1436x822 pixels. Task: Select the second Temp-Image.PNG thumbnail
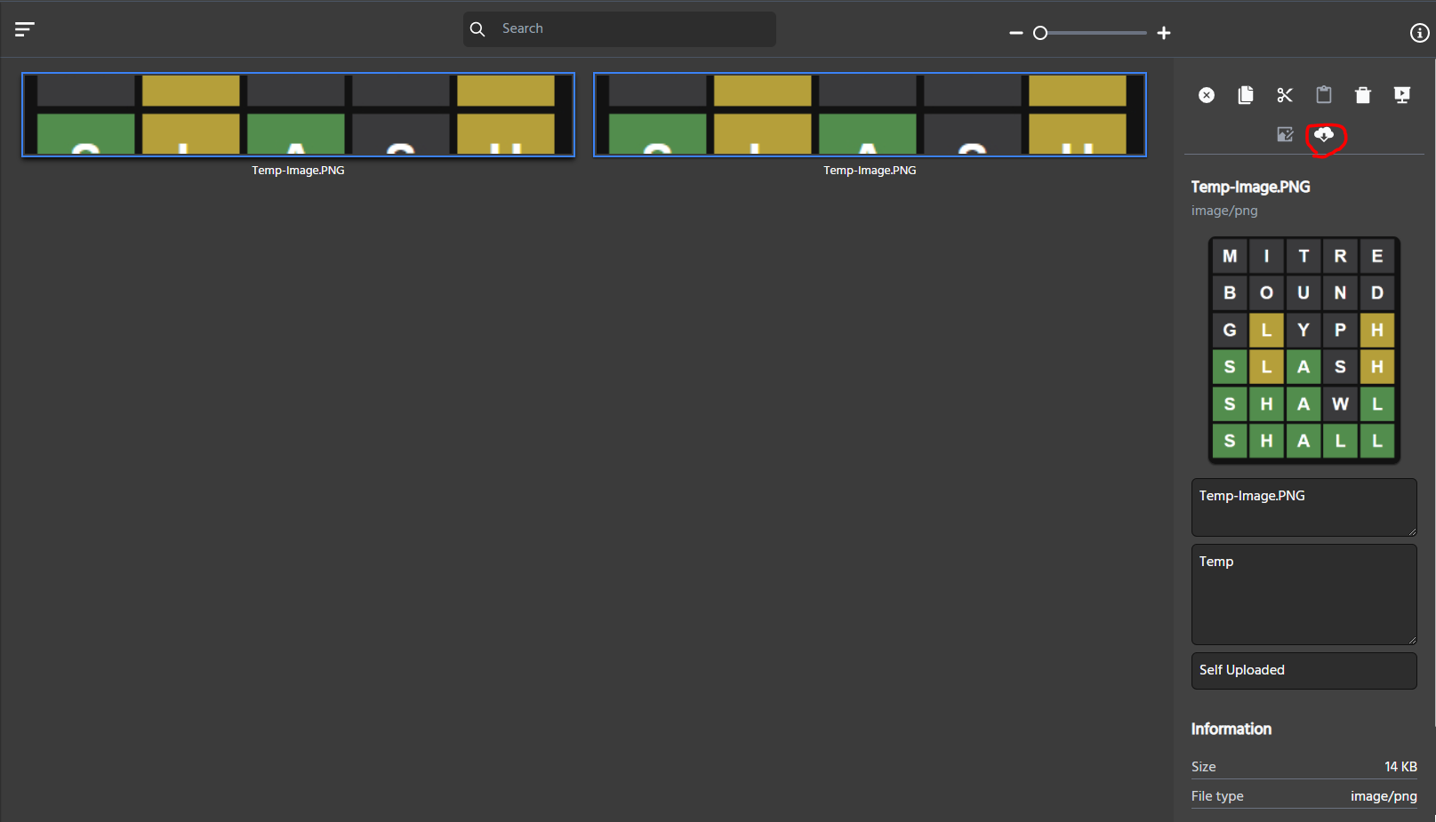[870, 115]
